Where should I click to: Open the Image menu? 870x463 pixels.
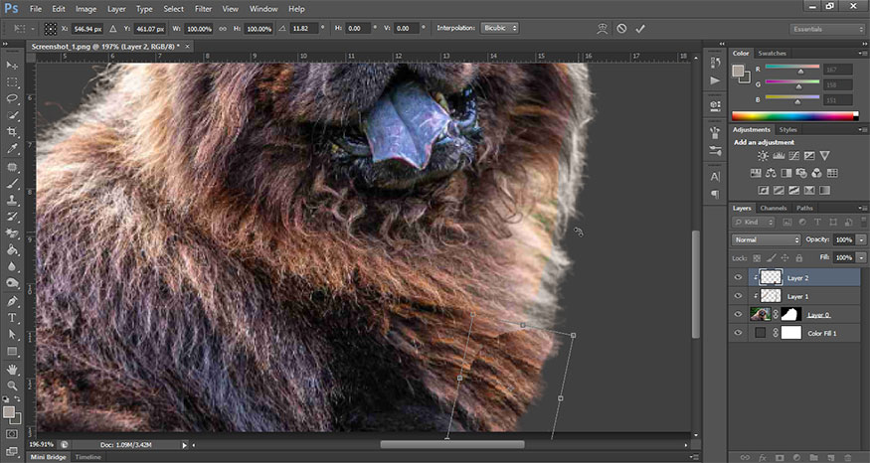coord(86,9)
